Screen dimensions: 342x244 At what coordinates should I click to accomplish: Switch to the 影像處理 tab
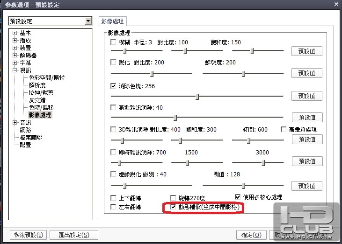(x=113, y=21)
